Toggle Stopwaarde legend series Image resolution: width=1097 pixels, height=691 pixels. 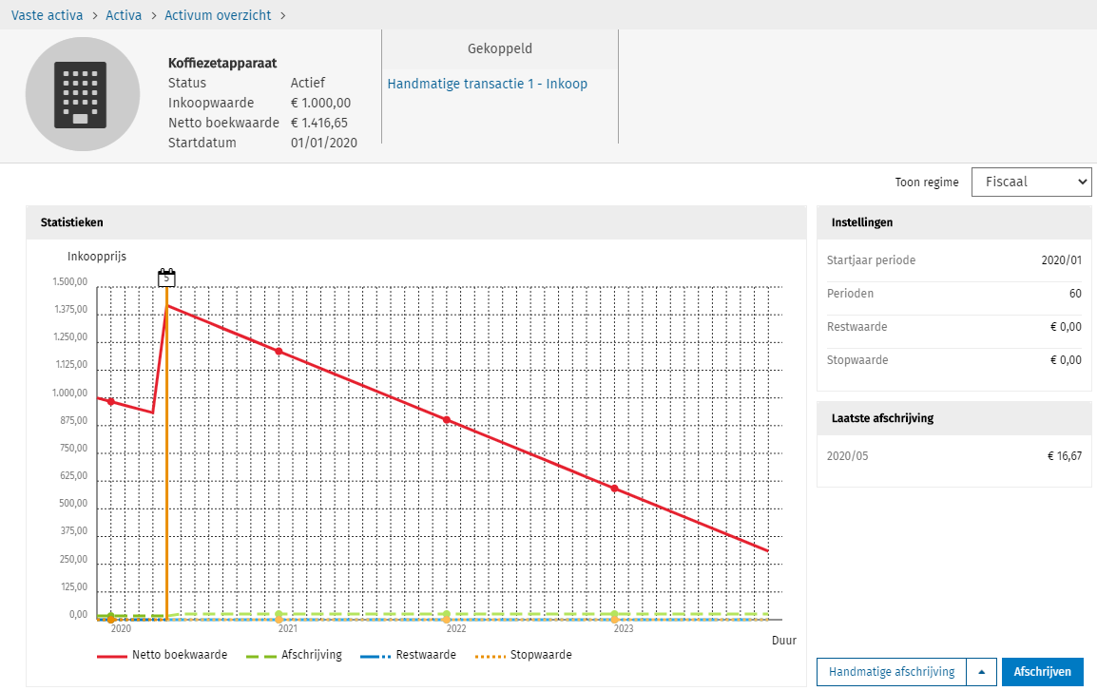point(524,655)
